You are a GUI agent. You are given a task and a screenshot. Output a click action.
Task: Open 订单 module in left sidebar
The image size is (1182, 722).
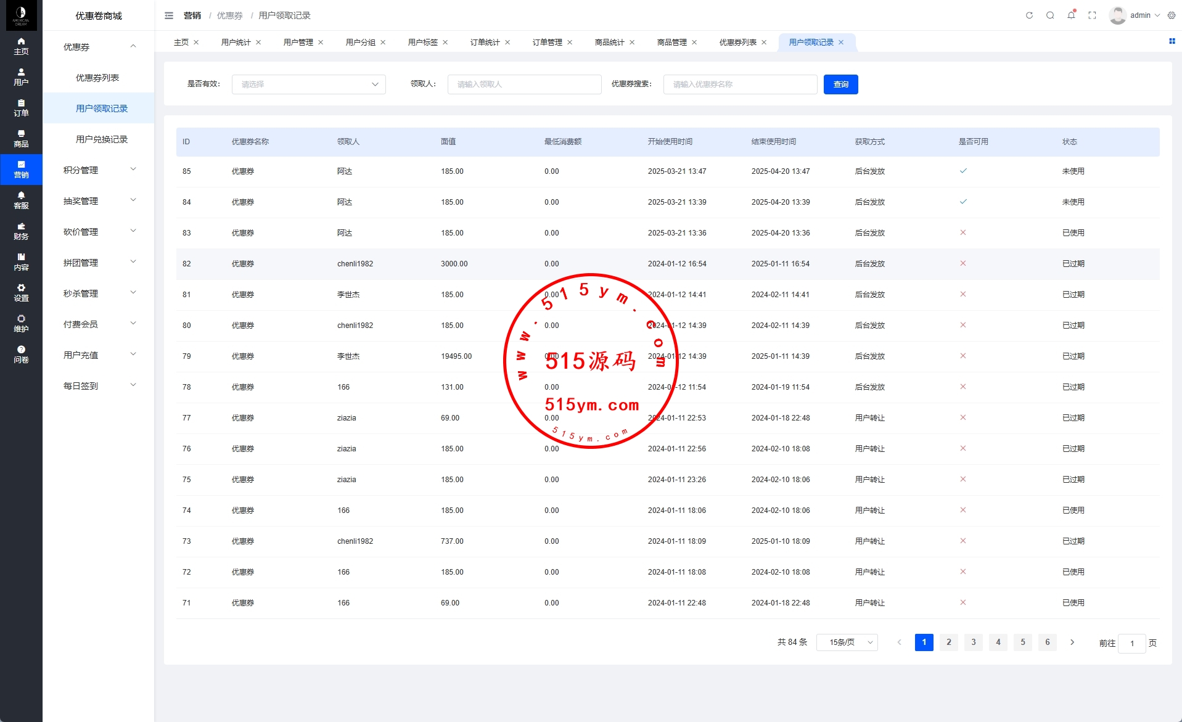point(21,108)
